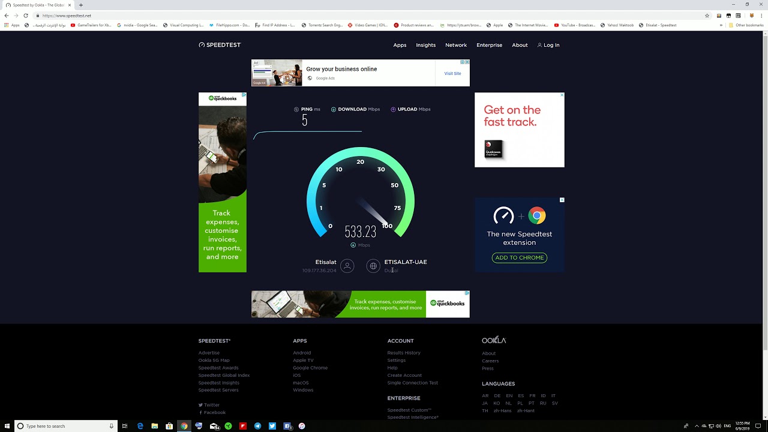Open the notification center icon

click(x=758, y=426)
